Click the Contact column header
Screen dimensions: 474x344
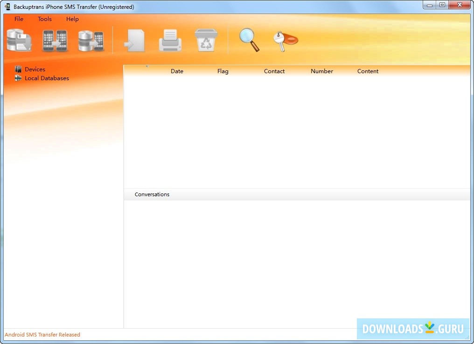(x=274, y=71)
